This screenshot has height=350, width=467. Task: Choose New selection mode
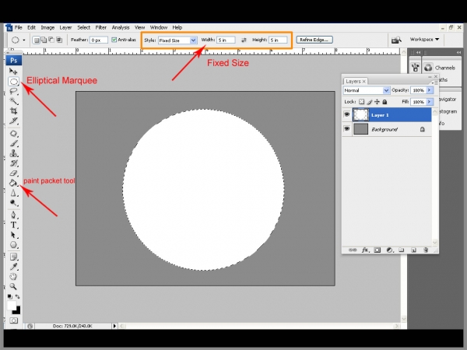37,40
